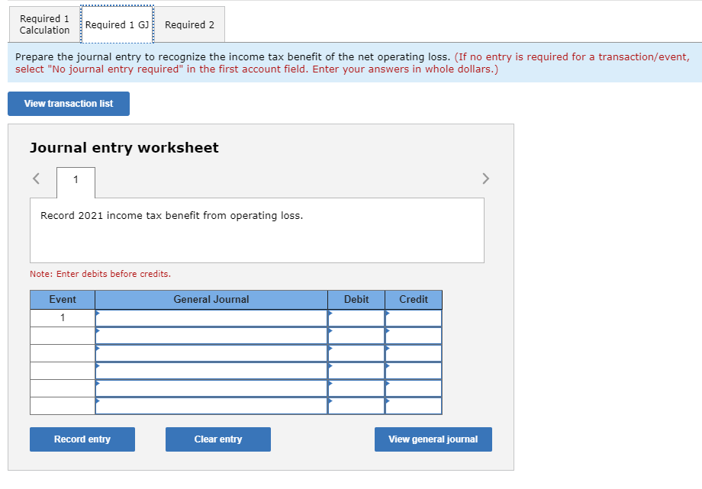Click the right navigation chevron in worksheet
Screen dimensions: 702x489
pyautogui.click(x=486, y=178)
